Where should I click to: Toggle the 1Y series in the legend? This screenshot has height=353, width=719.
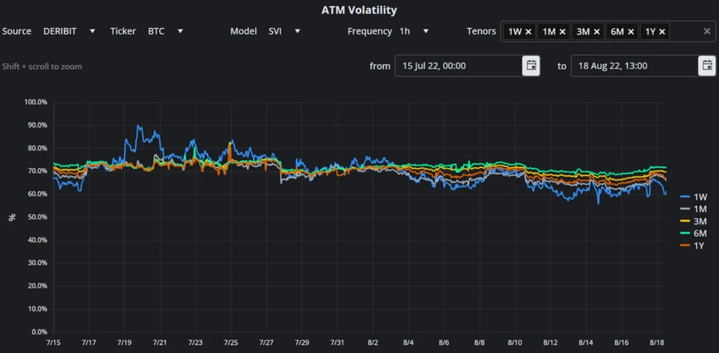point(692,246)
